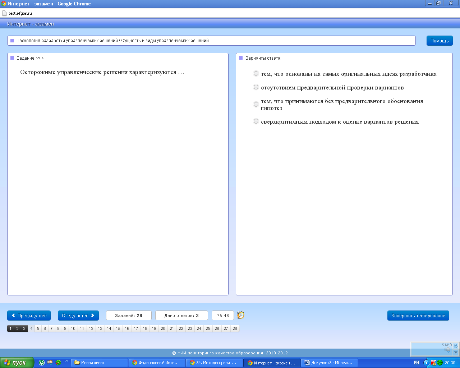Go to previous question with Предыдущее
460x368 pixels.
[29, 316]
